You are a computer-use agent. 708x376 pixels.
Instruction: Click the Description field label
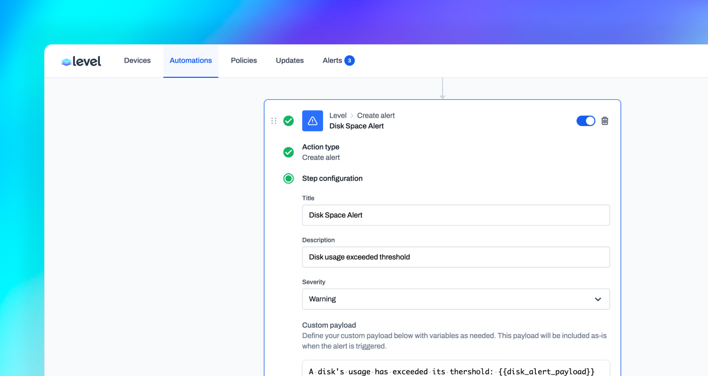tap(319, 240)
